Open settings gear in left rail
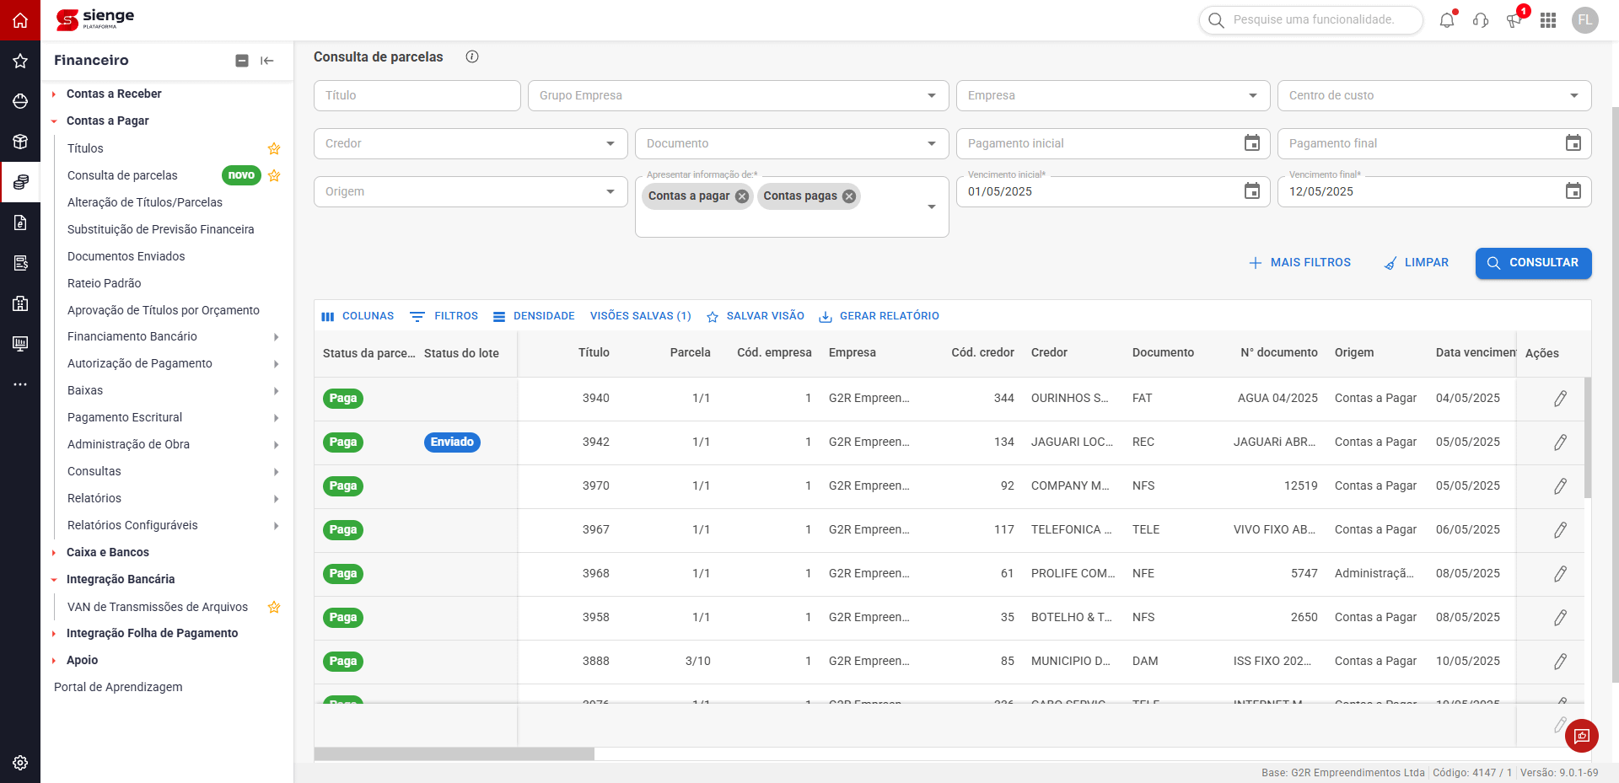This screenshot has width=1619, height=783. coord(20,763)
